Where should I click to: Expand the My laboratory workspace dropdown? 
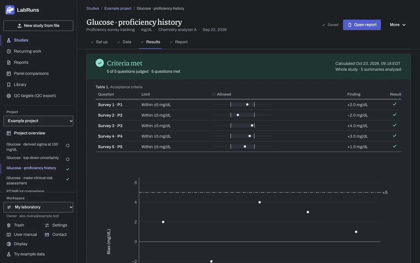[38, 207]
